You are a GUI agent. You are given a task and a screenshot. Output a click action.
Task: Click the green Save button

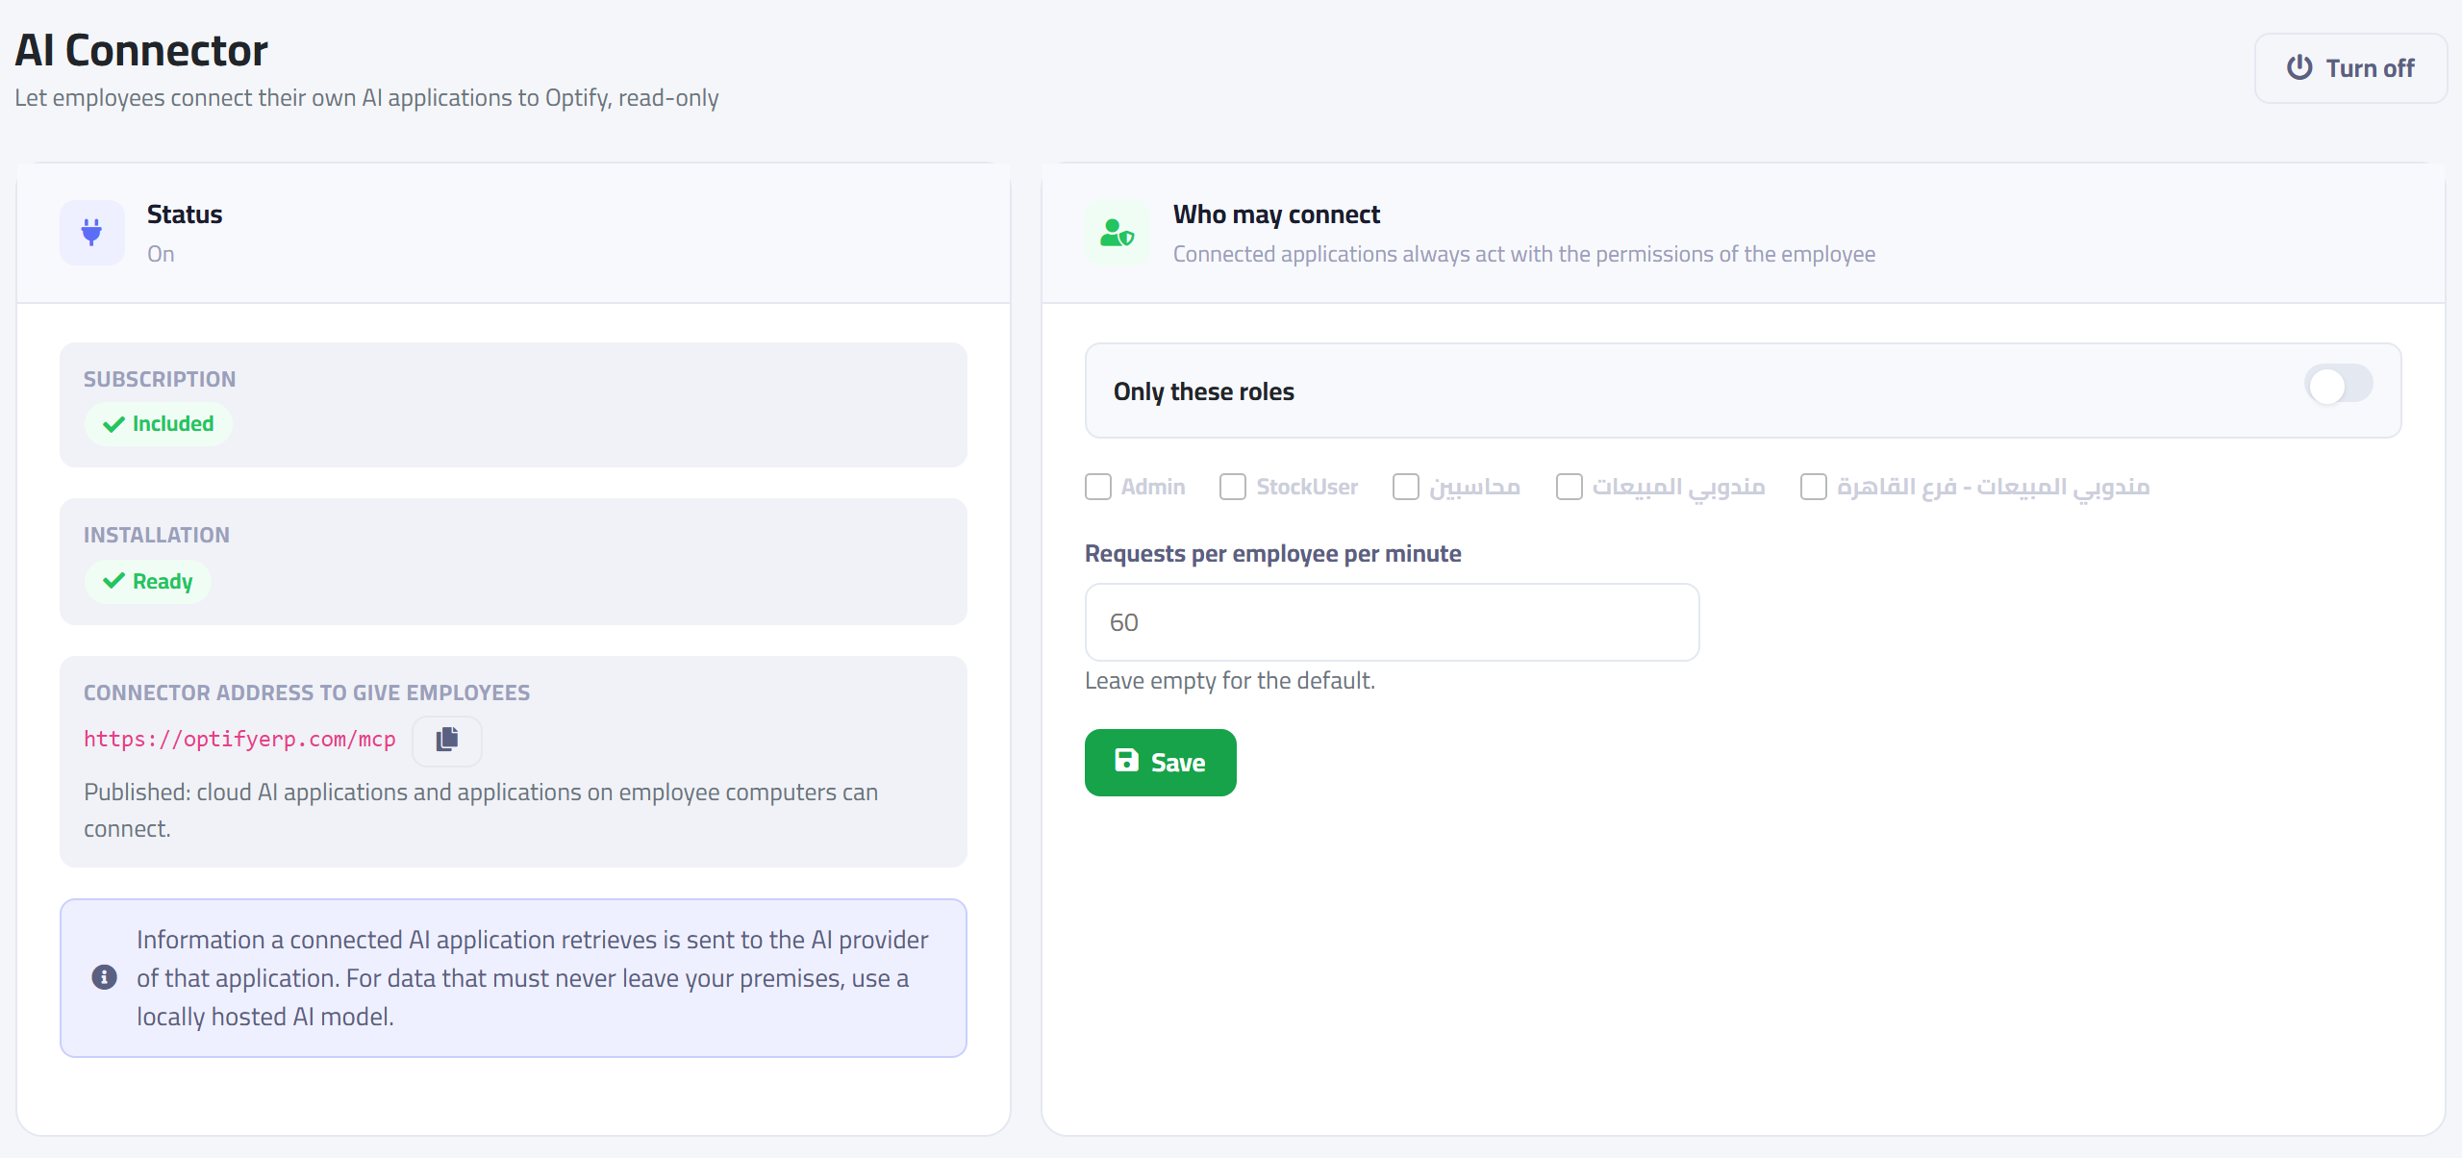(1161, 763)
